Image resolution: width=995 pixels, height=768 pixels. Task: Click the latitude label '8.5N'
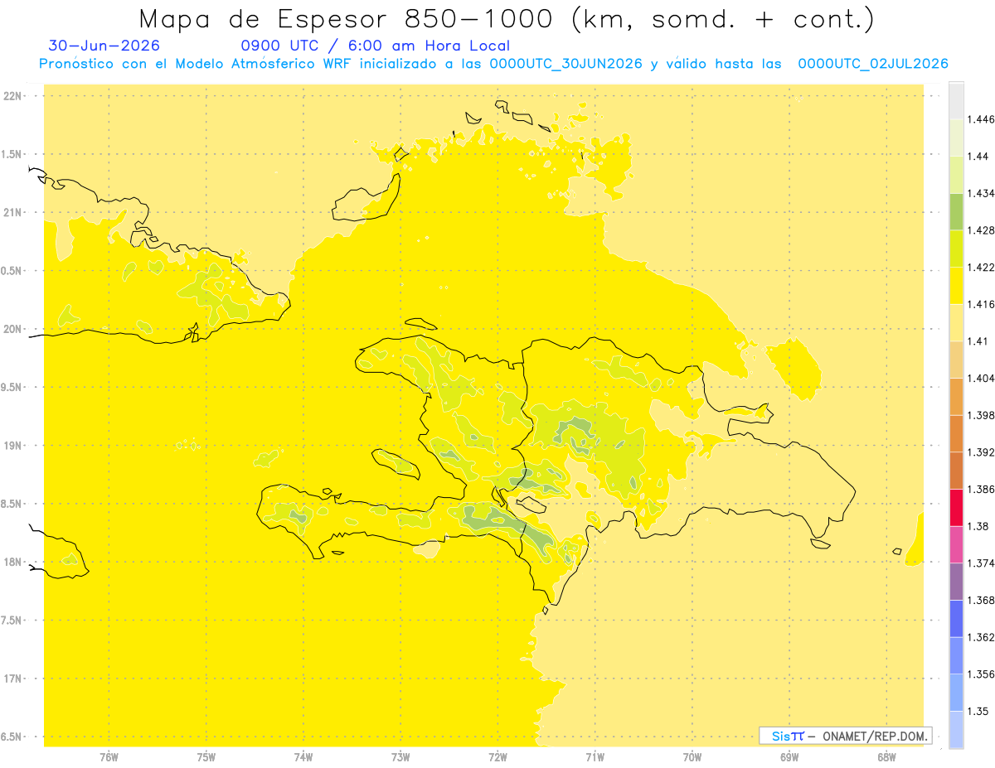click(x=11, y=504)
